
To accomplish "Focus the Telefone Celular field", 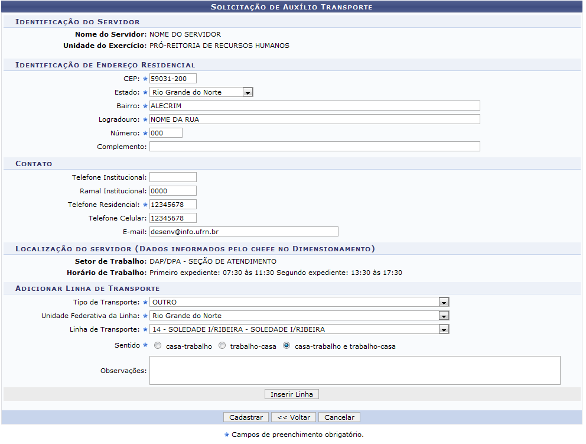I will pyautogui.click(x=172, y=218).
